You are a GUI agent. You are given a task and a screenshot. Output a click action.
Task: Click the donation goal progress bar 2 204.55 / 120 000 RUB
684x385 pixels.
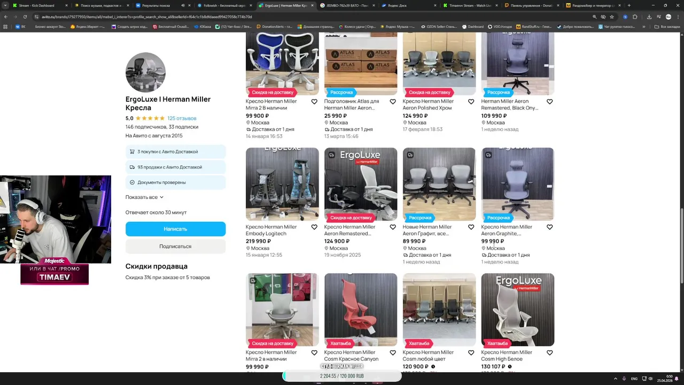[x=342, y=376]
